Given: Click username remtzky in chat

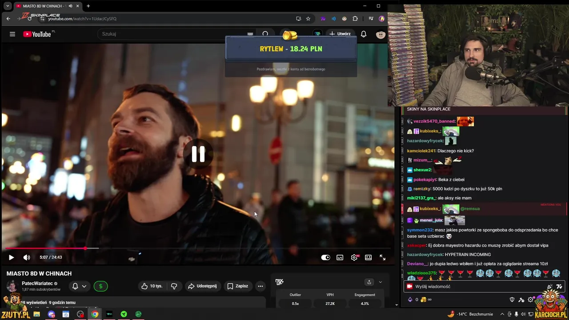Looking at the screenshot, I should tap(422, 189).
